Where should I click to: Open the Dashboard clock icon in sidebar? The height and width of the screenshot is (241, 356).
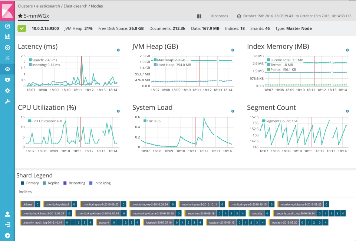coord(7,47)
